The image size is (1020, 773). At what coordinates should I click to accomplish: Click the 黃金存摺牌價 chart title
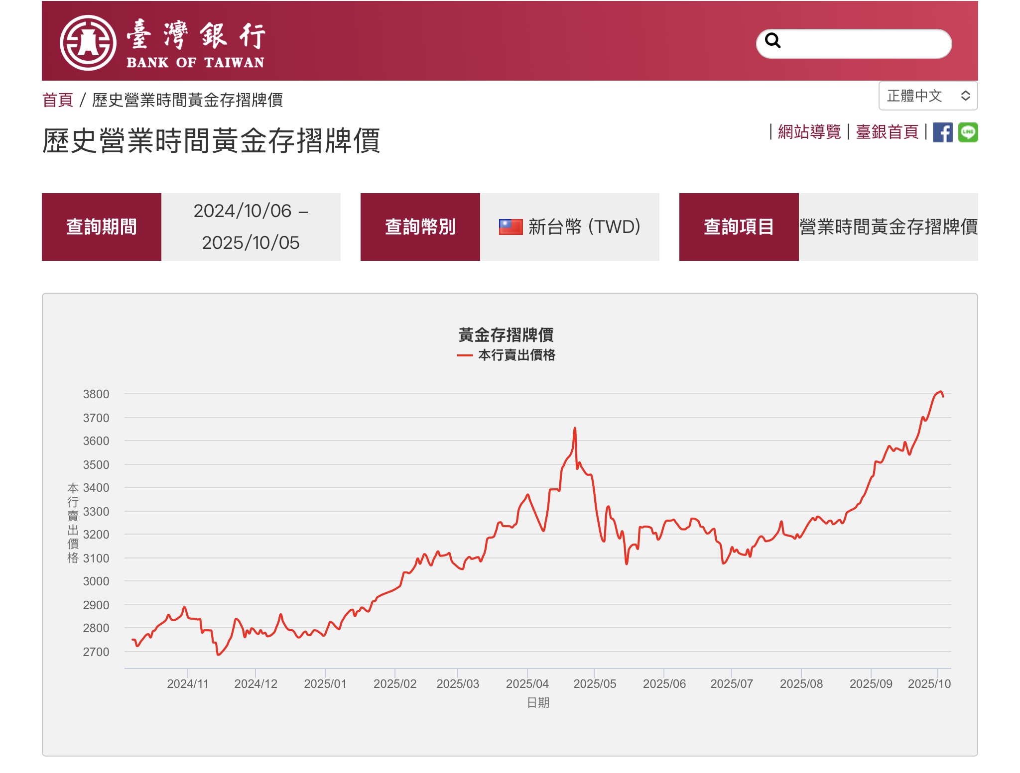pyautogui.click(x=506, y=334)
